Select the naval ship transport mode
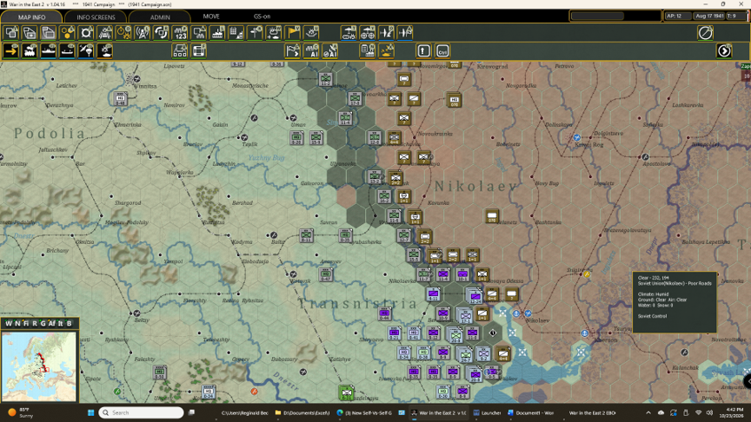 coord(49,50)
